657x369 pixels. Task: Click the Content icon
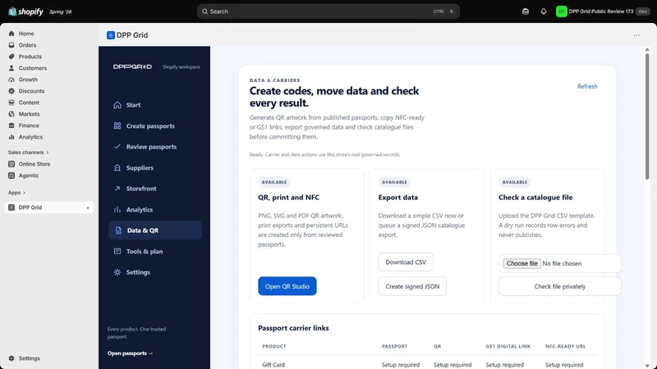click(x=11, y=102)
